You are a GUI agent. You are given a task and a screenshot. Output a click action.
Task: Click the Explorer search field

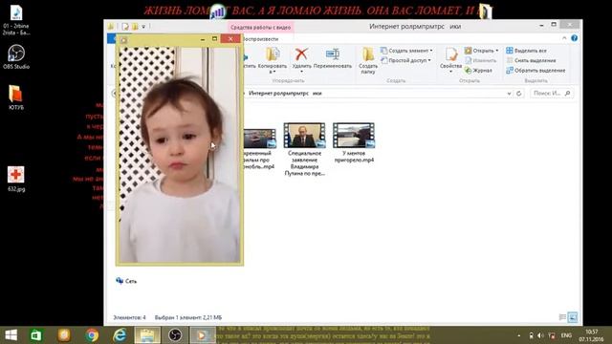552,94
